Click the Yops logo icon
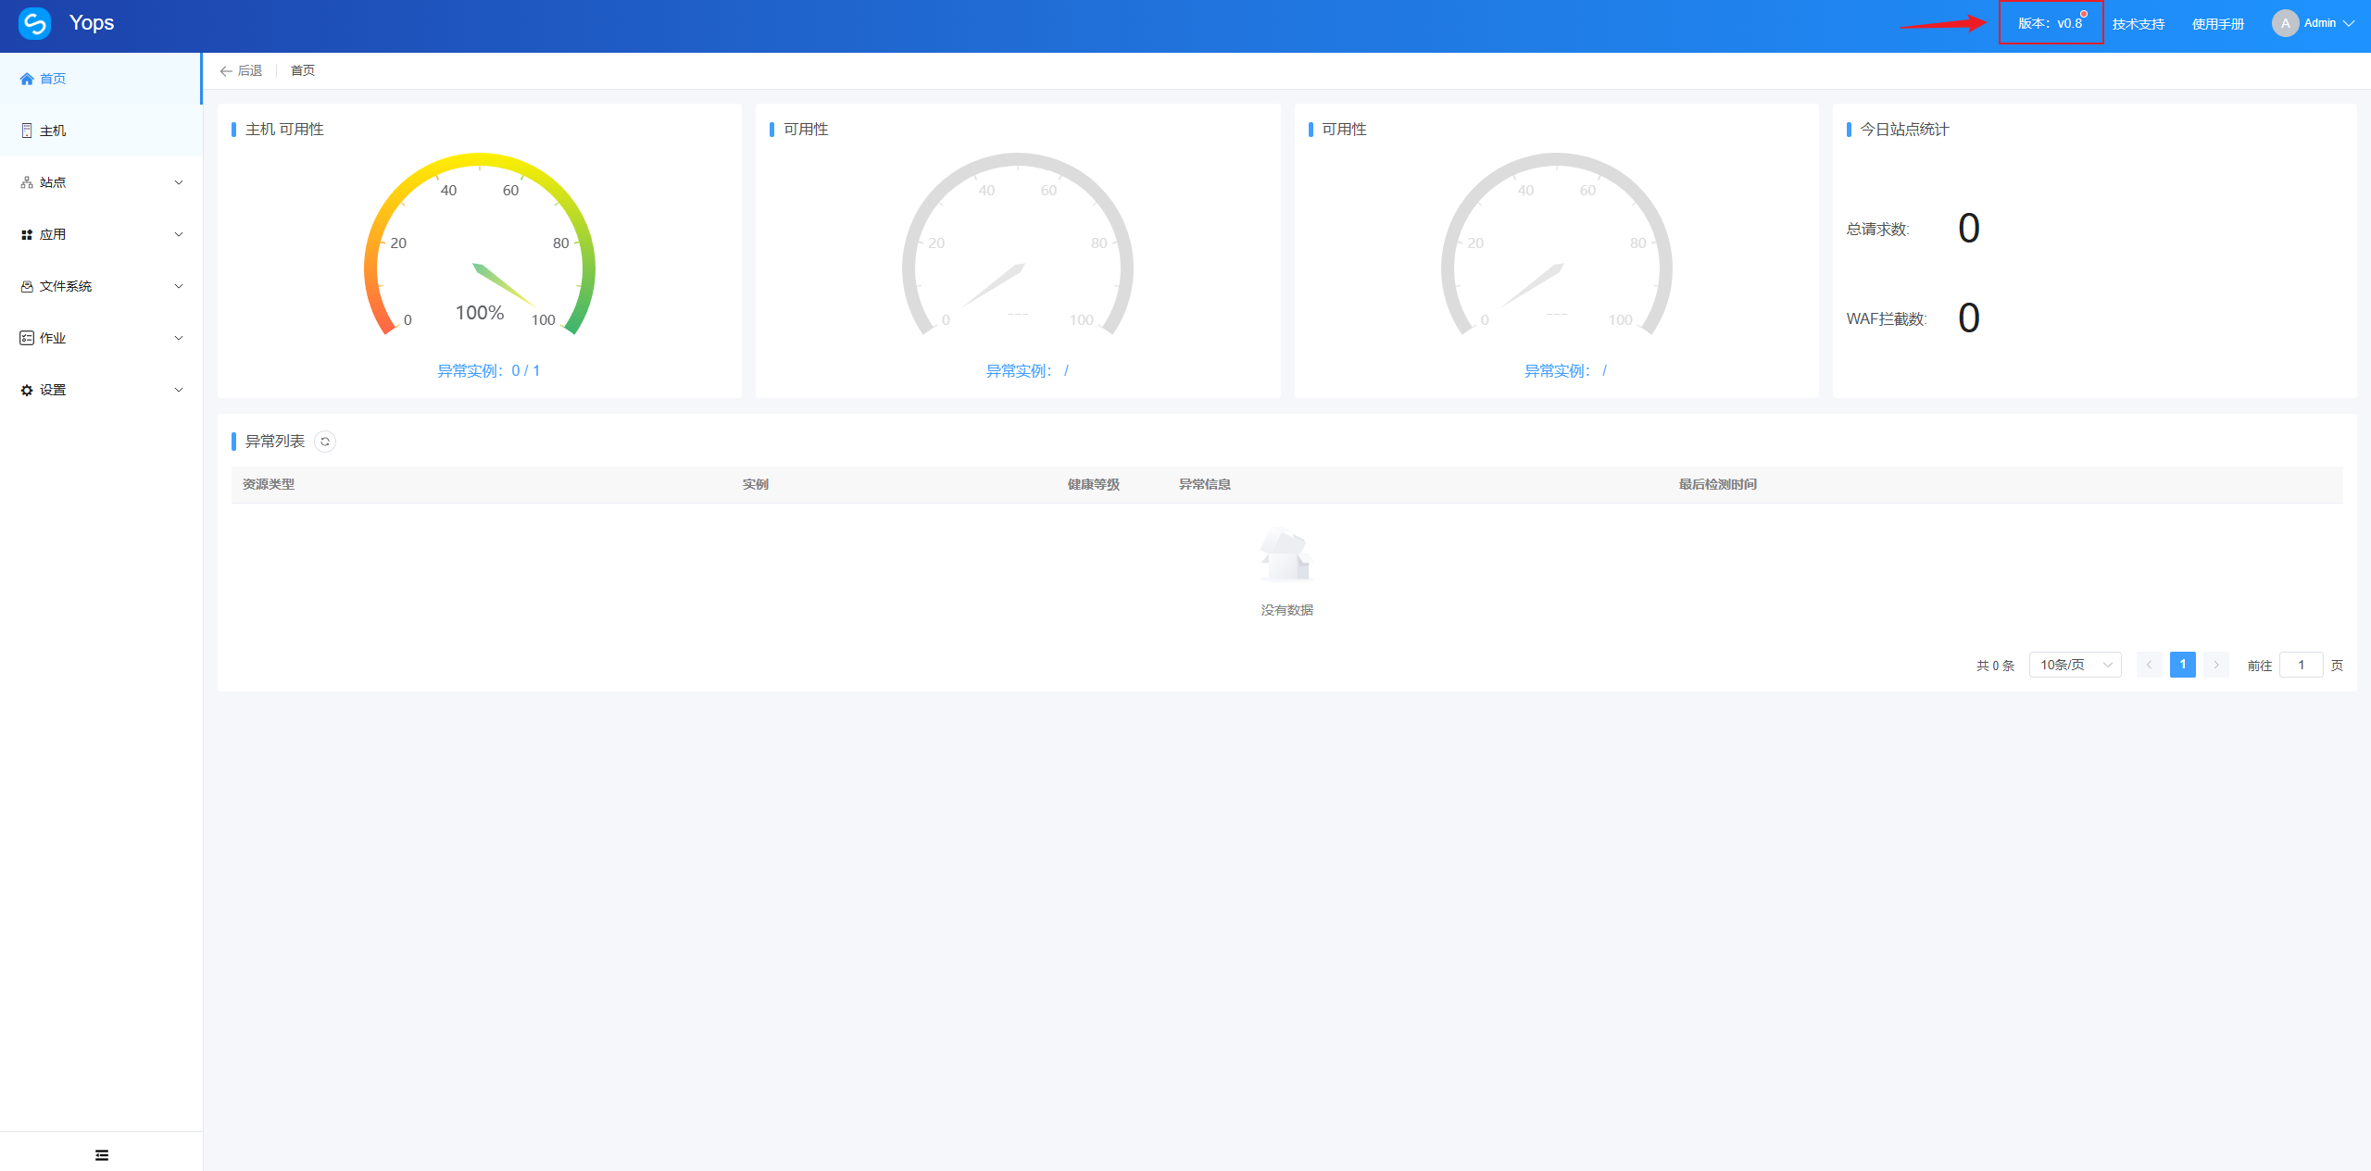2371x1171 pixels. 34,23
